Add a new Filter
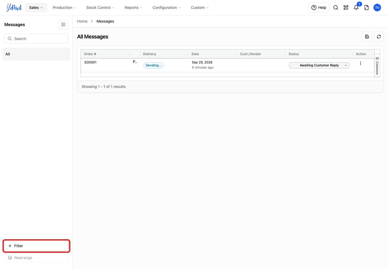Image resolution: width=388 pixels, height=269 pixels. coord(36,246)
